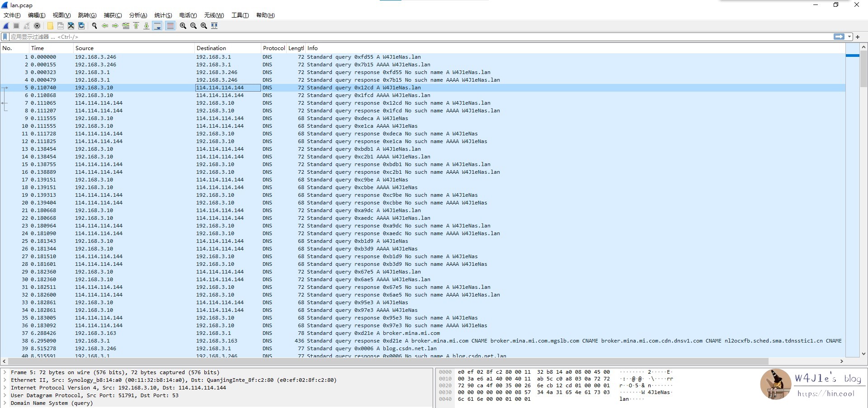Sort packets by the Protocol column header
Image resolution: width=868 pixels, height=408 pixels.
[274, 48]
